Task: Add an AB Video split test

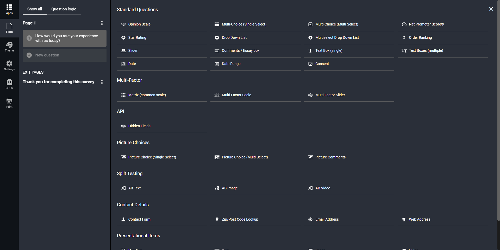Action: click(x=349, y=188)
